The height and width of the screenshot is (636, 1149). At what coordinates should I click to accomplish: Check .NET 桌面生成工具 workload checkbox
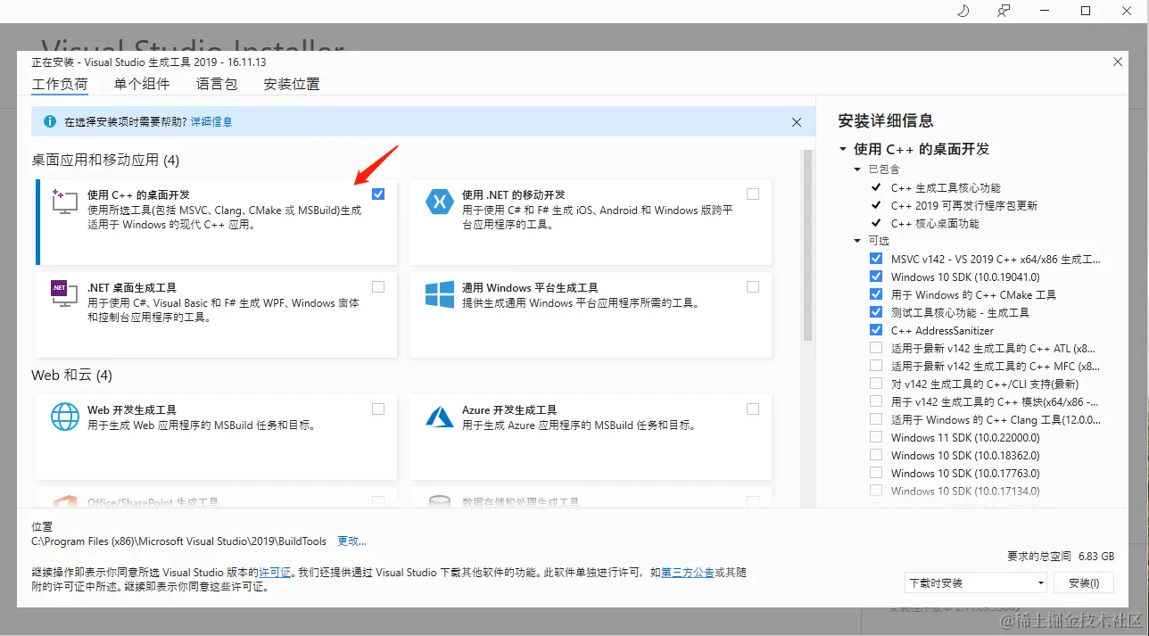[378, 287]
